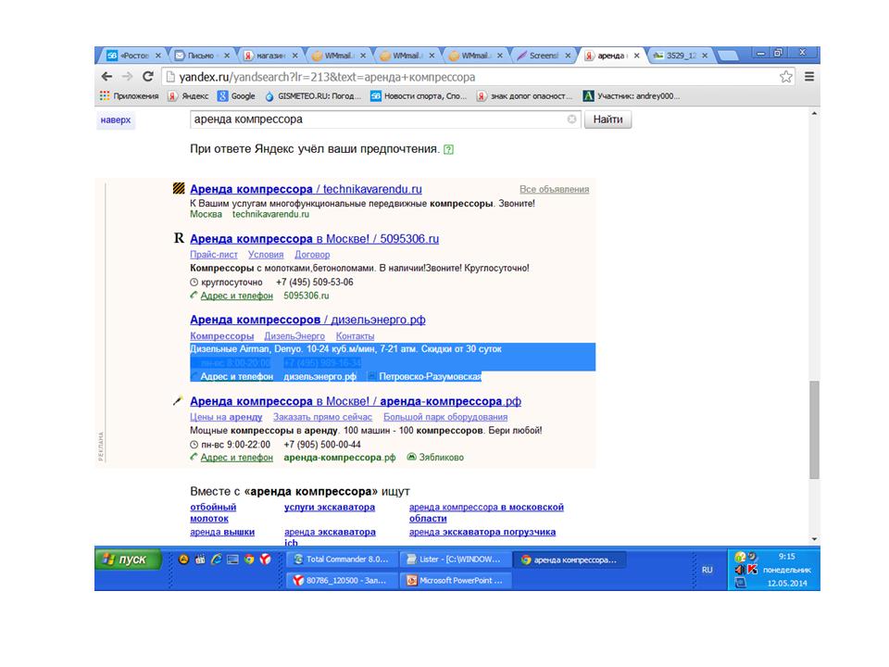Open the red Kaspersky tray icon
The width and height of the screenshot is (889, 667).
[x=752, y=570]
